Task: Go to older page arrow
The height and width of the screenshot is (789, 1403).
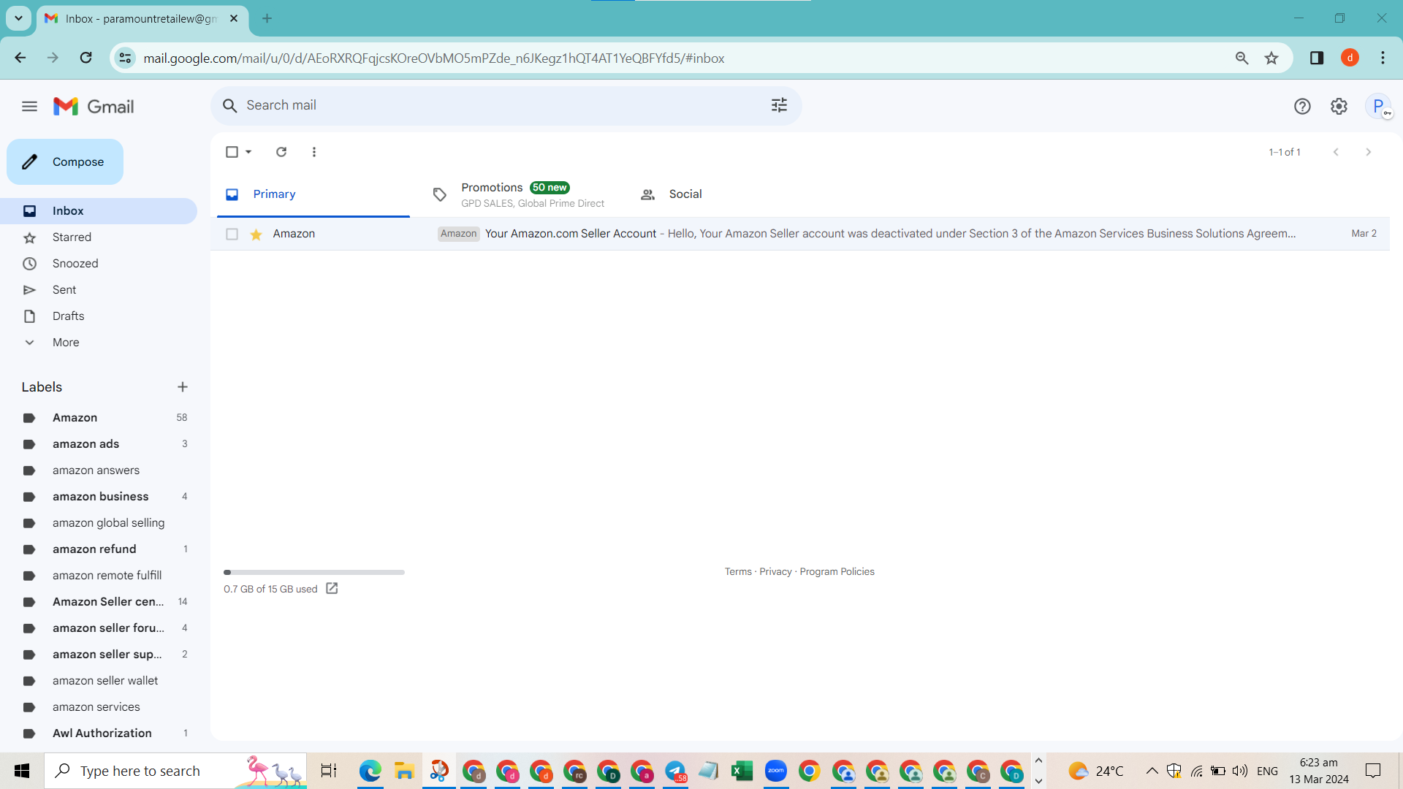Action: point(1369,152)
